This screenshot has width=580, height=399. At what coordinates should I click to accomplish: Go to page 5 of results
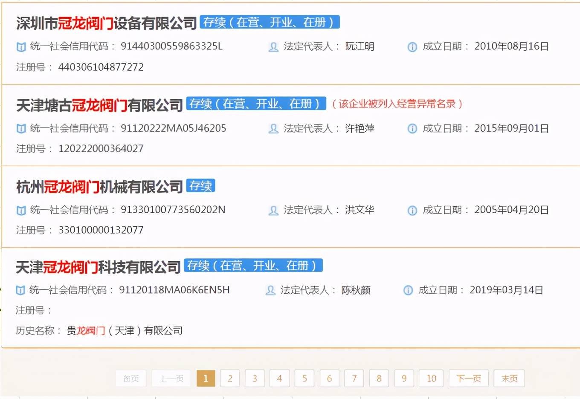click(x=304, y=379)
